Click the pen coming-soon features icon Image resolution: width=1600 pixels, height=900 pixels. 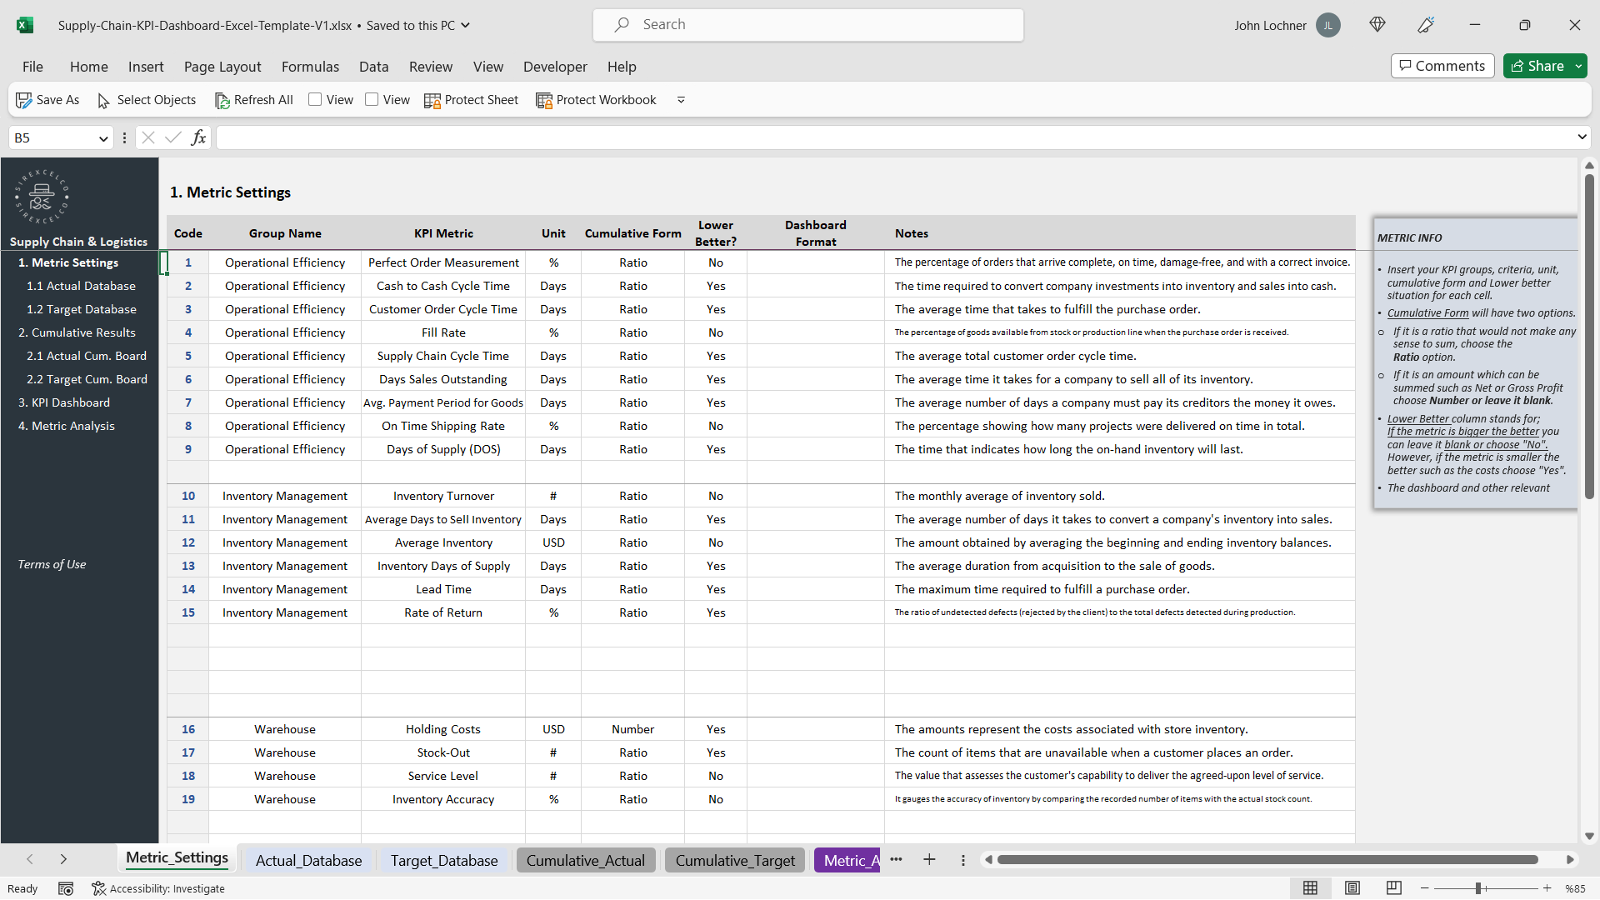(1426, 25)
